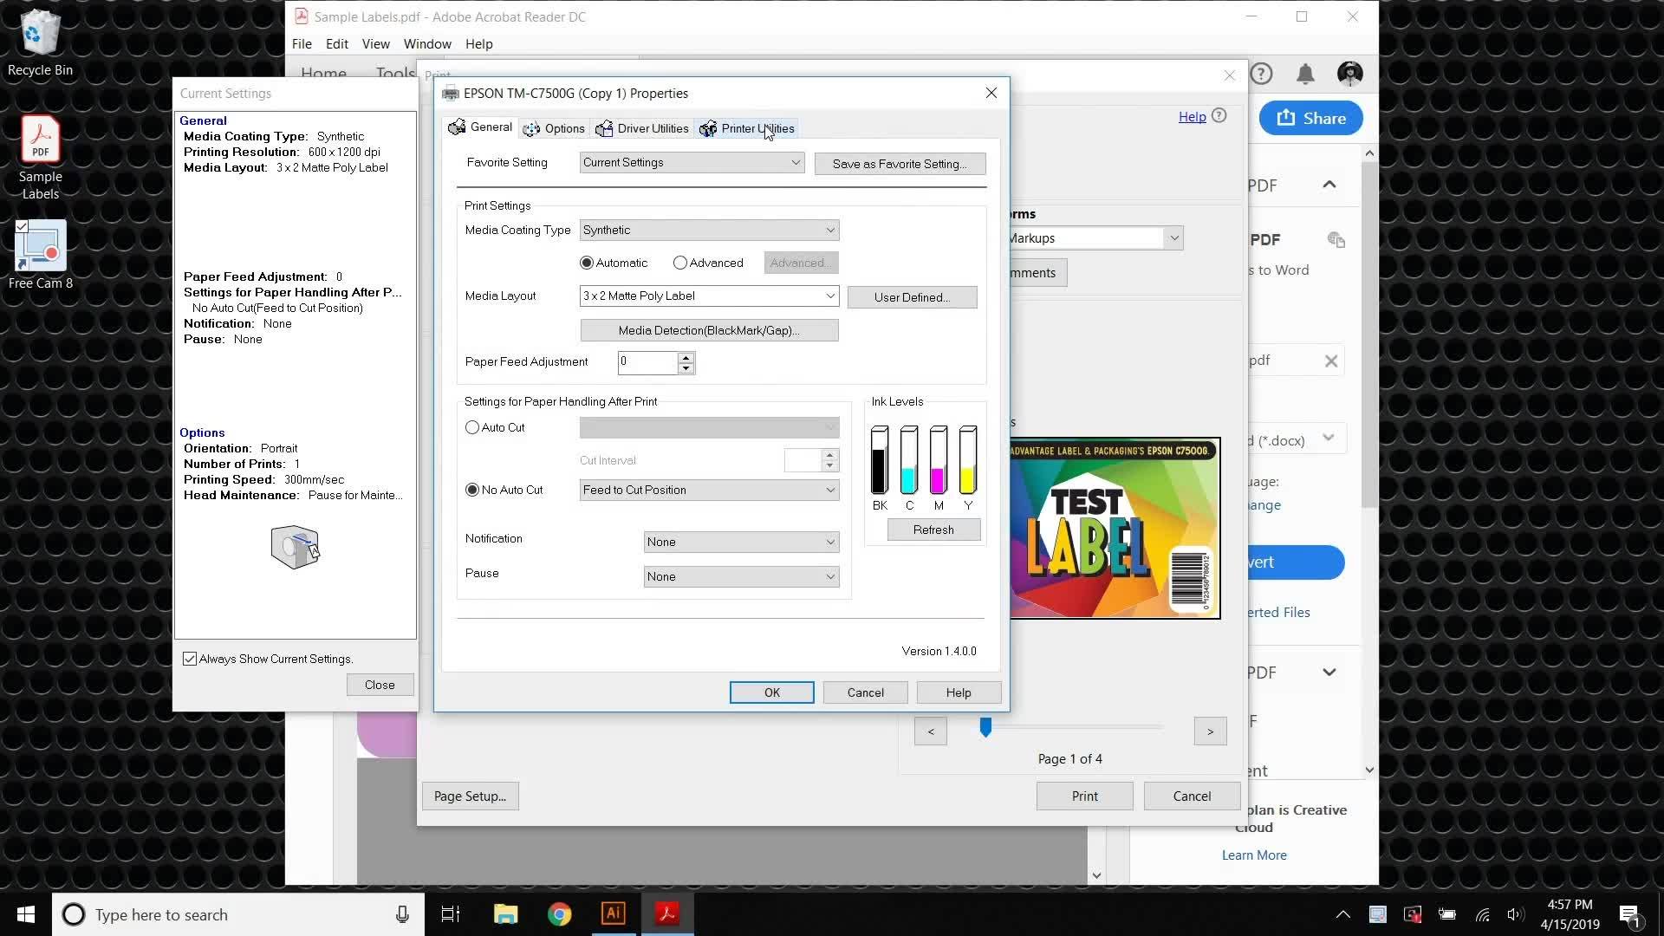1664x936 pixels.
Task: Show hidden system tray icons
Action: [x=1342, y=914]
